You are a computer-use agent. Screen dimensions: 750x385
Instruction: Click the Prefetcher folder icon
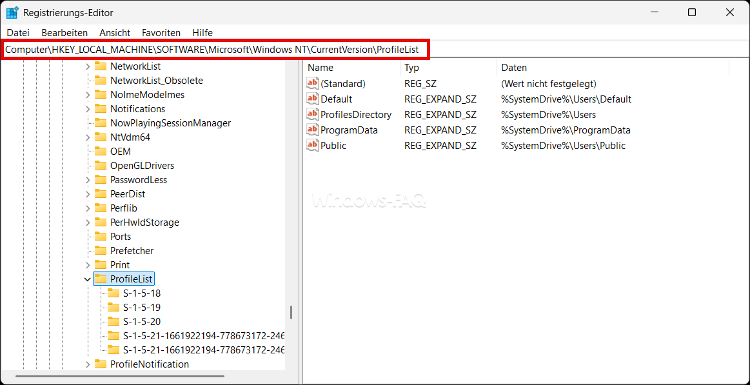click(101, 250)
